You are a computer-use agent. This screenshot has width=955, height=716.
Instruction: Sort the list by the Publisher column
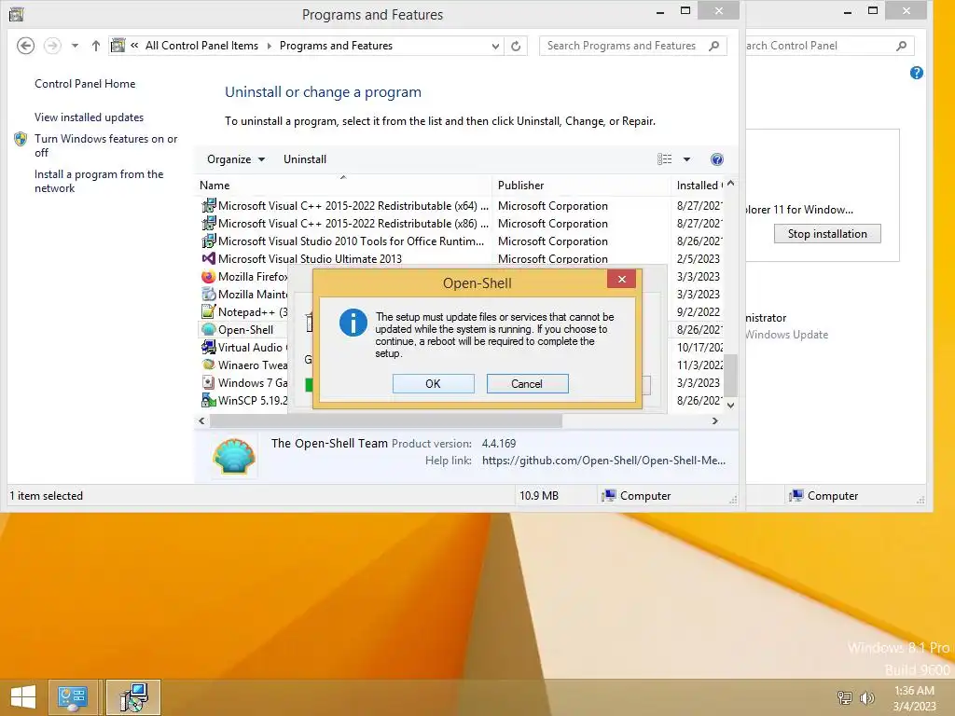click(x=581, y=186)
